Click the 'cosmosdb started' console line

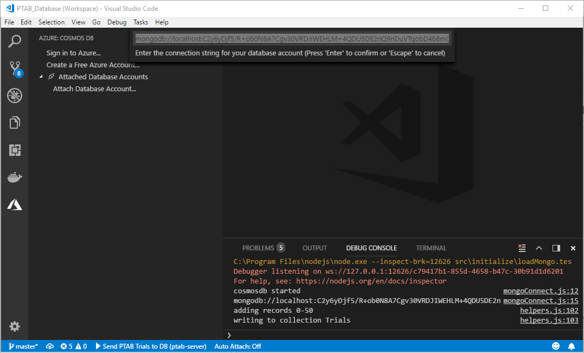[x=267, y=291]
